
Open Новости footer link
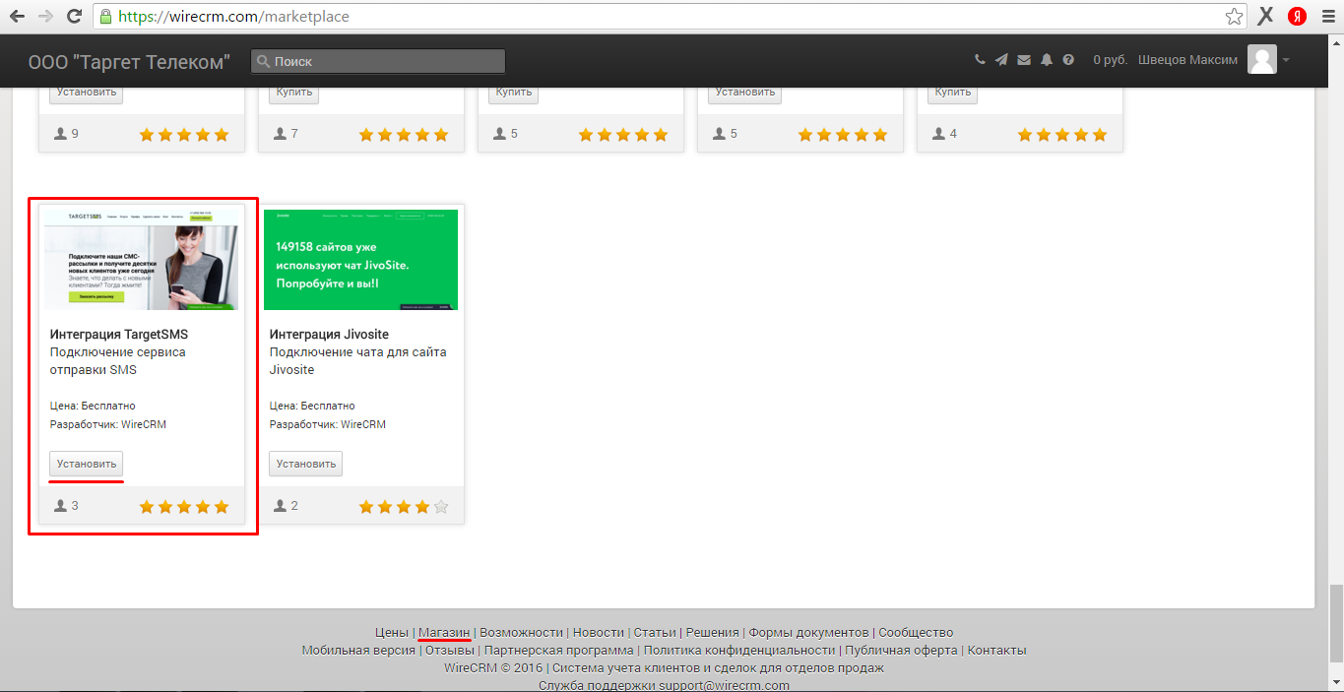(599, 633)
